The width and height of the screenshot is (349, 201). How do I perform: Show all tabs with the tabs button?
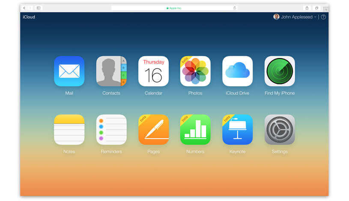[x=316, y=8]
